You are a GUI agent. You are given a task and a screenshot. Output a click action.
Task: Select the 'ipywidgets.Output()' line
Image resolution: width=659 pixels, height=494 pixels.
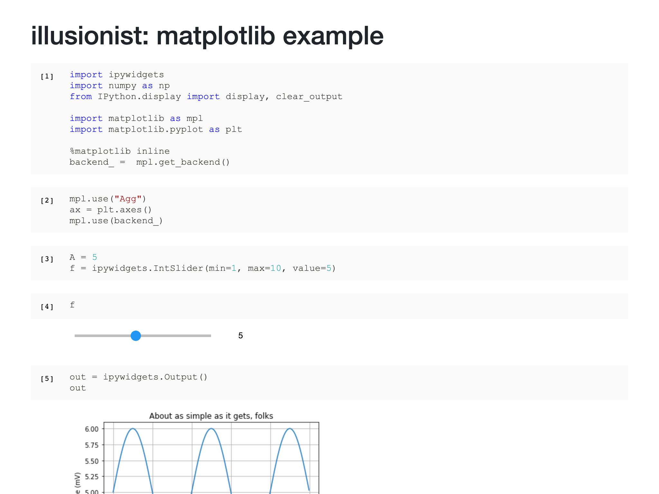(x=154, y=377)
